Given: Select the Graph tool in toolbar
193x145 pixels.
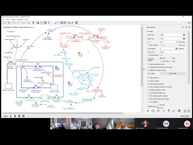Looking at the screenshot, I should click(x=42, y=23).
